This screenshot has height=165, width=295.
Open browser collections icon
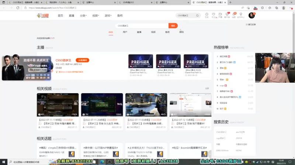[x=276, y=8]
